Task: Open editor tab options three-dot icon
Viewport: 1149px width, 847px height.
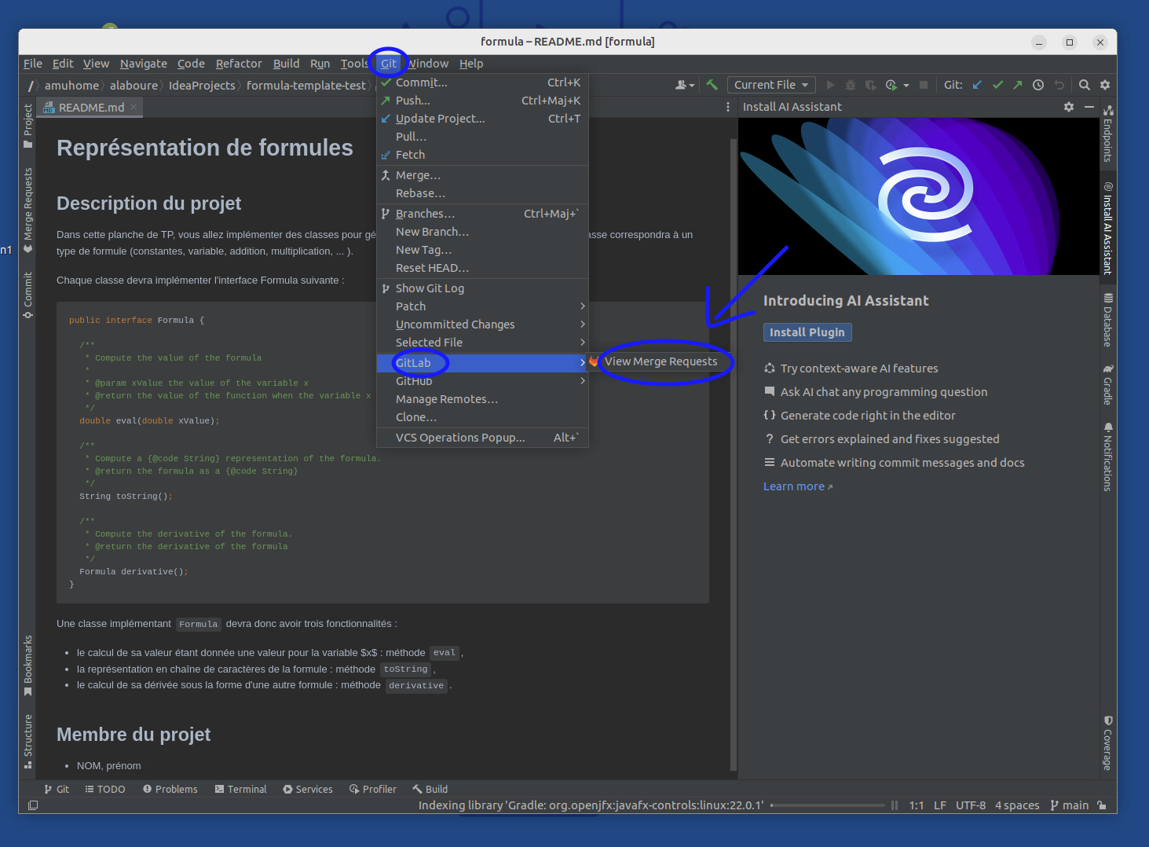Action: [728, 107]
